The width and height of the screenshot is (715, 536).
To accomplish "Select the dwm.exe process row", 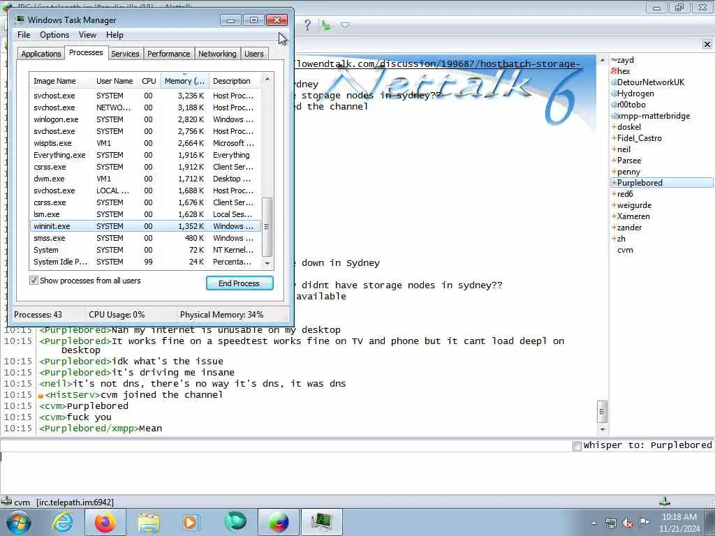I will [145, 179].
